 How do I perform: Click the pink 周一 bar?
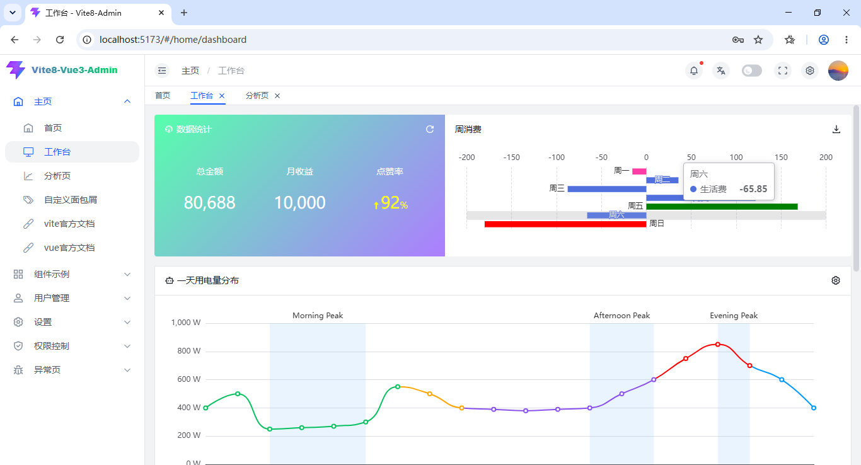pyautogui.click(x=639, y=171)
